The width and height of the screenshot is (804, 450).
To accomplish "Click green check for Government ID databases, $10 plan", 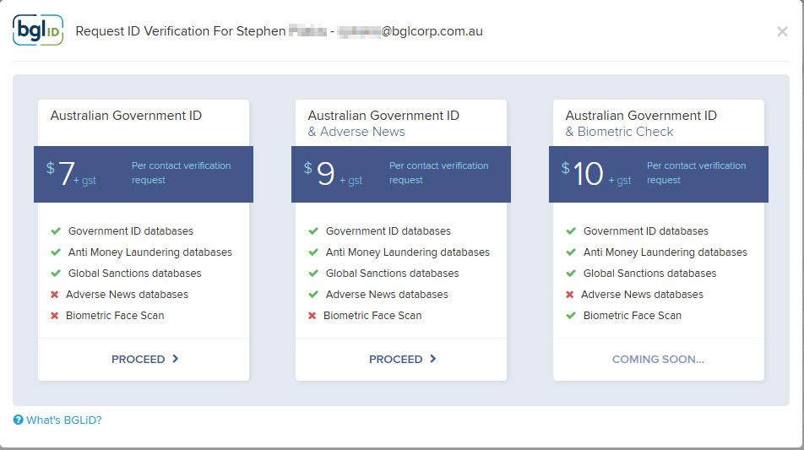I will 571,231.
